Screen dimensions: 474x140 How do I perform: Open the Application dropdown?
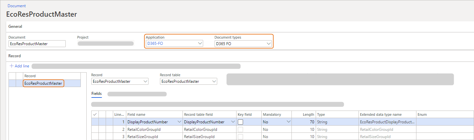pyautogui.click(x=200, y=44)
